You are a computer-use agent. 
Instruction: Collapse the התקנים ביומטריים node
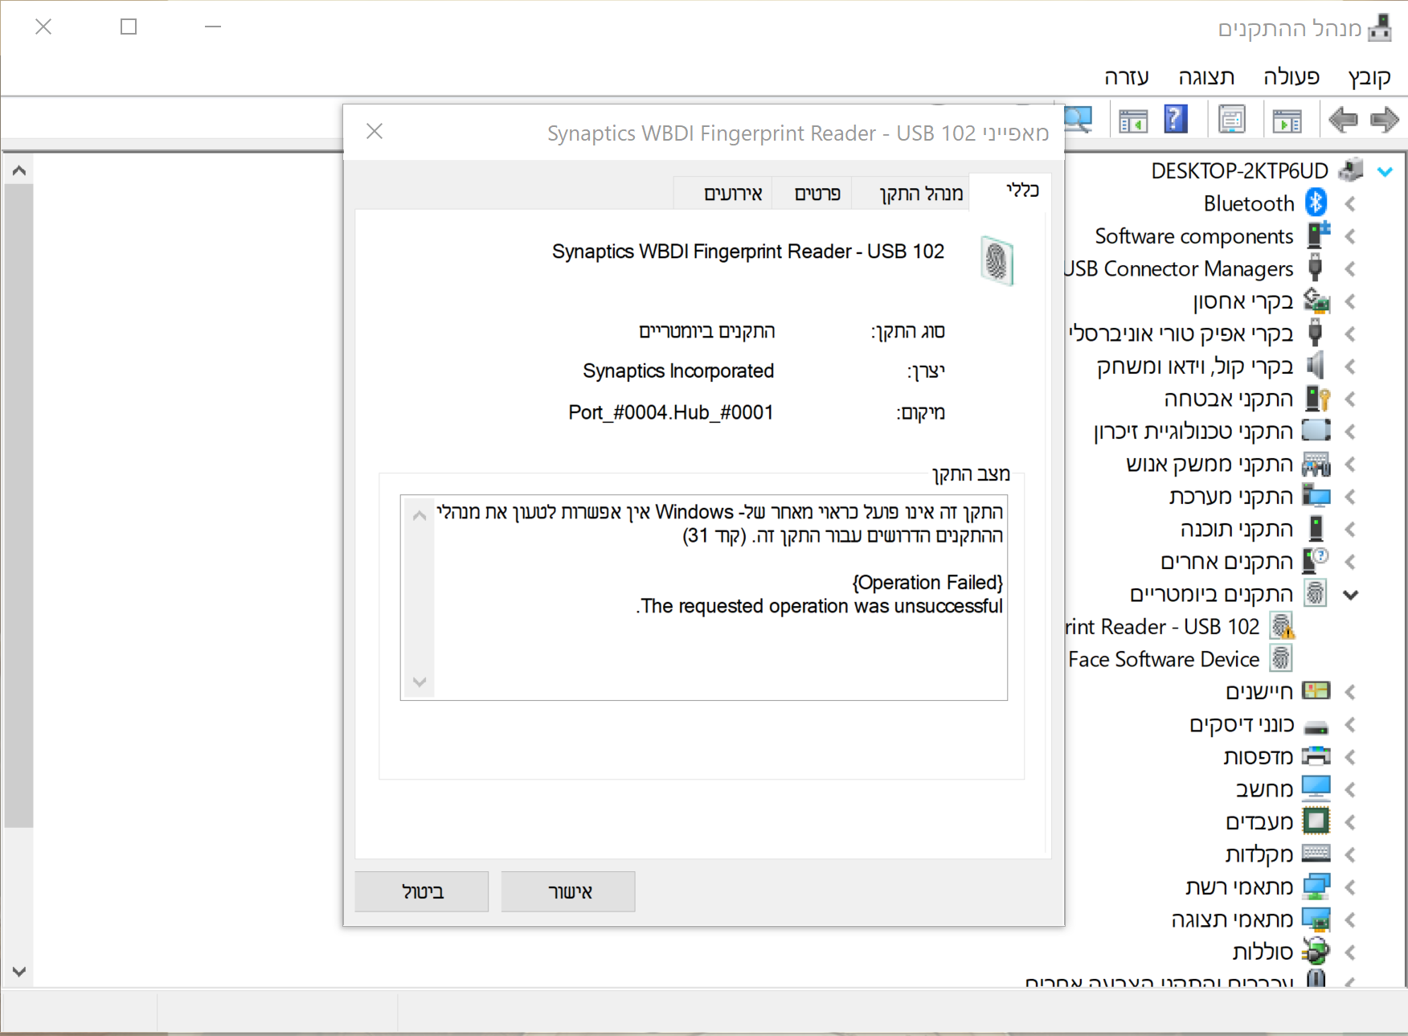pos(1351,595)
